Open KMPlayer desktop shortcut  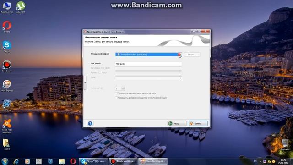click(7, 105)
